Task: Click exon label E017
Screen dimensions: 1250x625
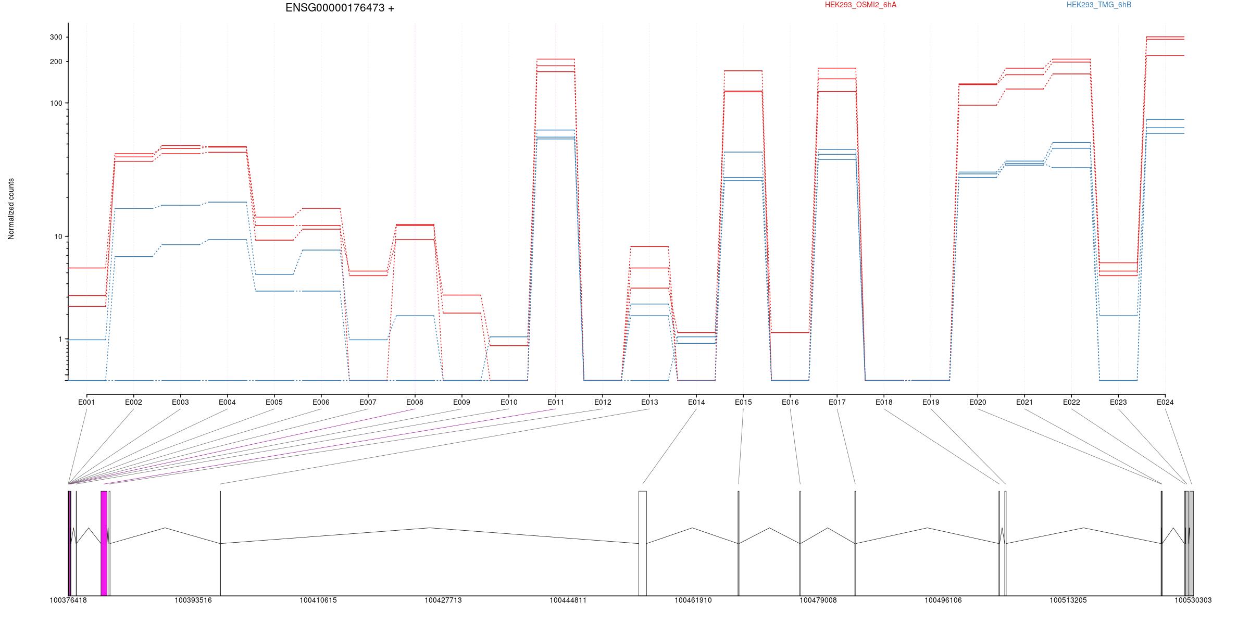Action: [x=837, y=402]
